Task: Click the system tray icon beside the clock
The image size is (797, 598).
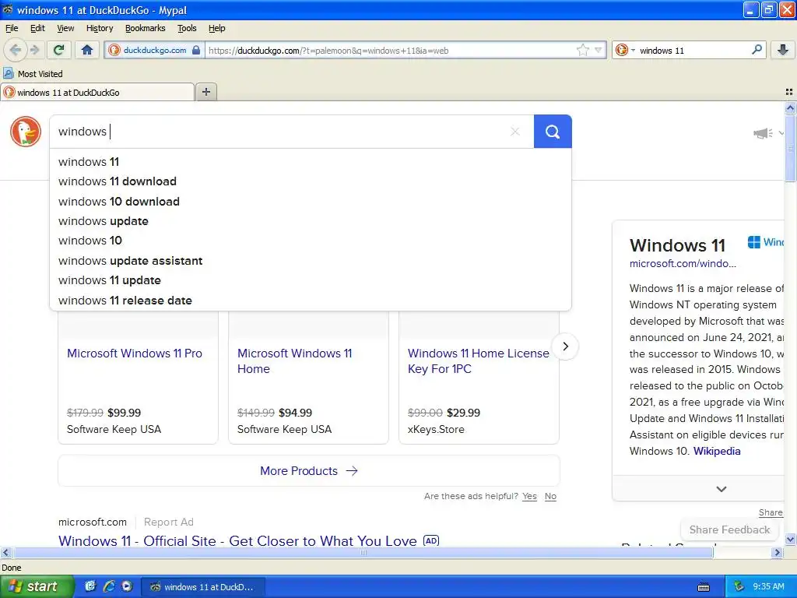Action: pyautogui.click(x=739, y=587)
